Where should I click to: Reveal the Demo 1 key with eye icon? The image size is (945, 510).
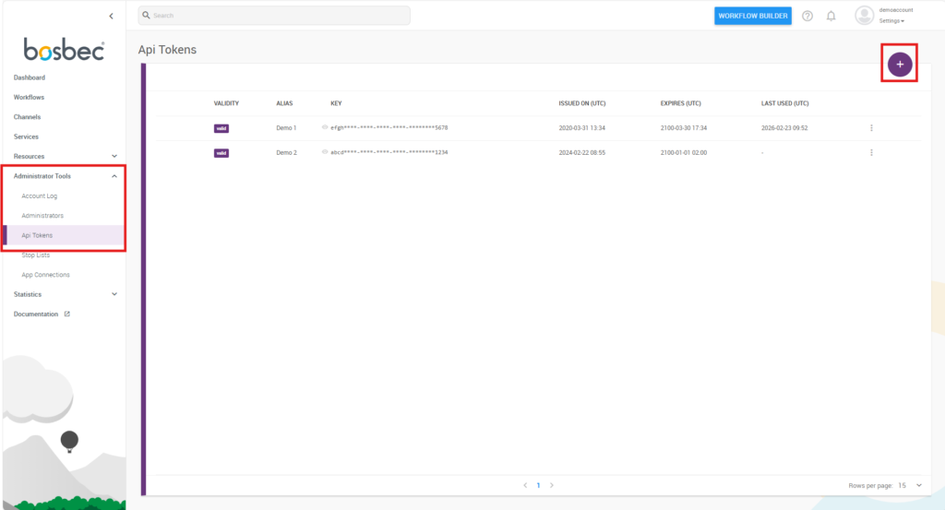point(325,127)
